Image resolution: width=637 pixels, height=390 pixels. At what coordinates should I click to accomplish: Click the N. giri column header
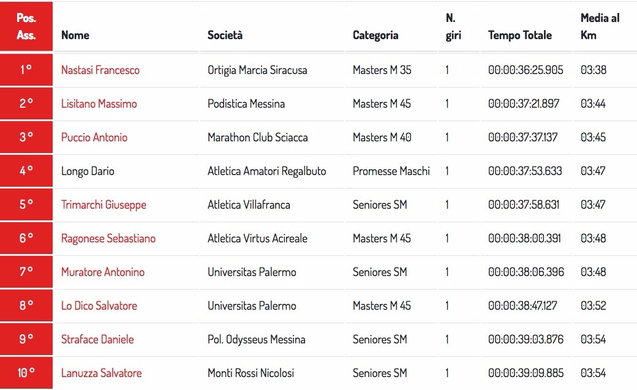453,26
